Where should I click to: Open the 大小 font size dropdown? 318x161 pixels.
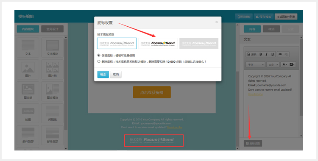tap(273, 64)
